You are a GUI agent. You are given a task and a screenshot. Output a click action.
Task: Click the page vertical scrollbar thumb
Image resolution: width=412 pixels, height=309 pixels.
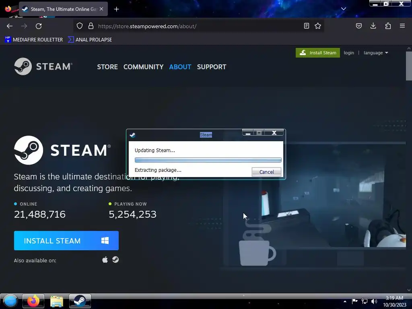(x=409, y=66)
